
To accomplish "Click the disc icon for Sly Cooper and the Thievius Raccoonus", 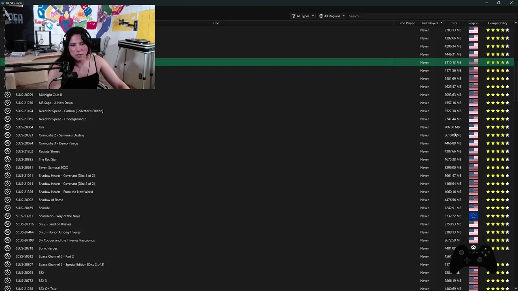I will click(x=7, y=240).
